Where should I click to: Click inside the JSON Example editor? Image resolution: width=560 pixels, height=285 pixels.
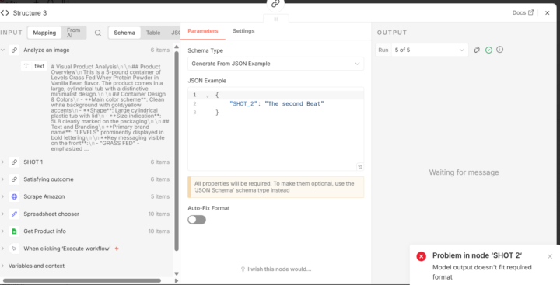tap(275, 129)
